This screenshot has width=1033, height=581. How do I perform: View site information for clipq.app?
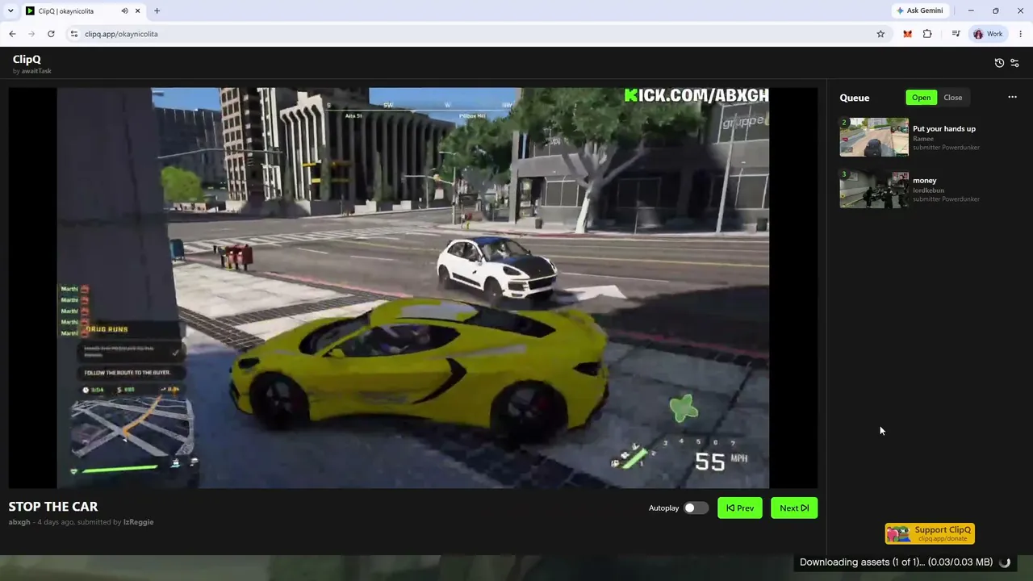(x=73, y=34)
